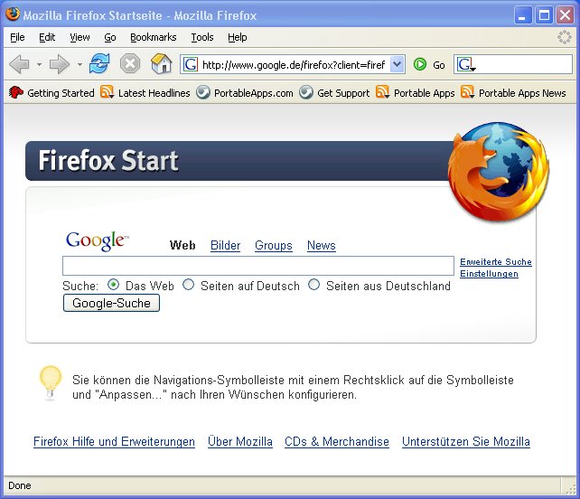
Task: Click the activity throbber icon
Action: 565,37
